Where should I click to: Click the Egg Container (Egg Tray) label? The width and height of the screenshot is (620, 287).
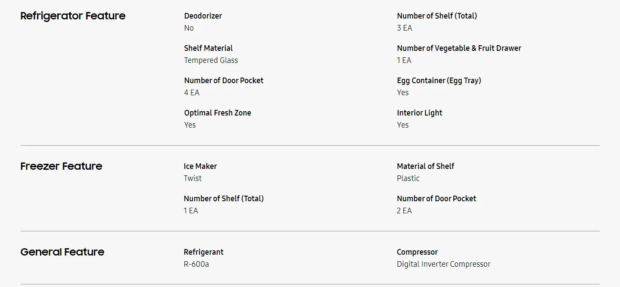coord(439,81)
